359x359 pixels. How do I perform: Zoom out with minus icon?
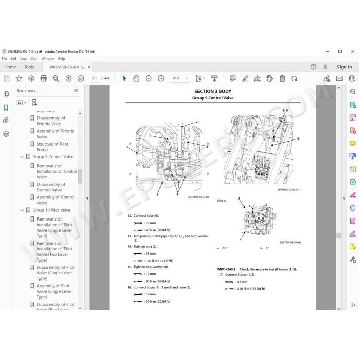pyautogui.click(x=149, y=78)
